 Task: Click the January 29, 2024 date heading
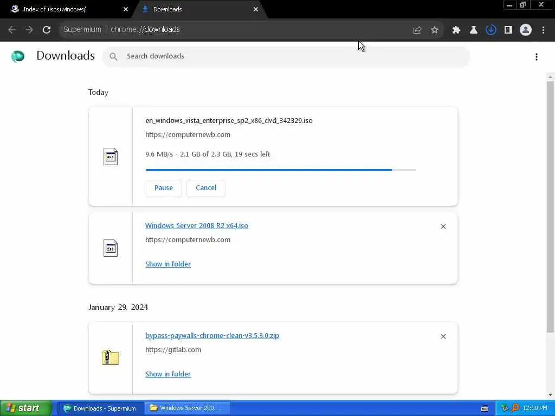click(118, 308)
